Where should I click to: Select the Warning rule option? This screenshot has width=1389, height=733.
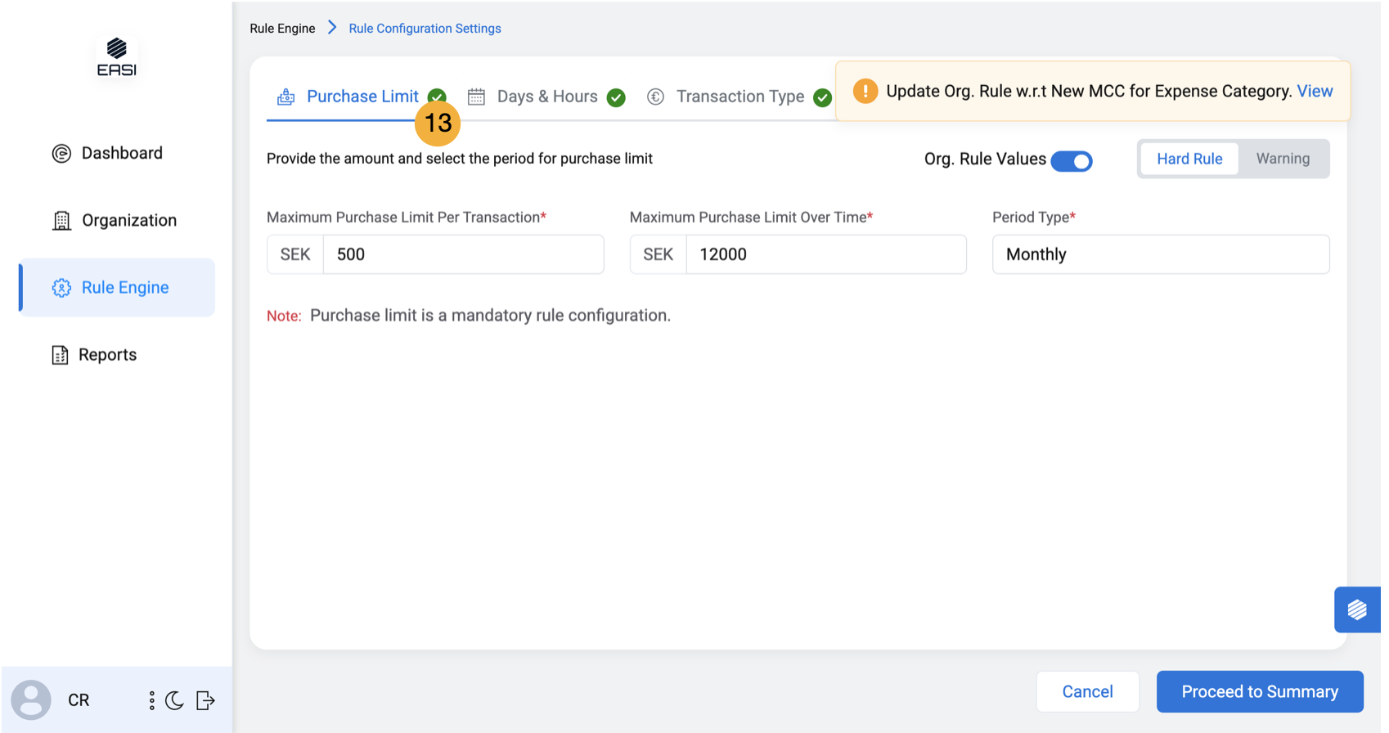(x=1282, y=159)
